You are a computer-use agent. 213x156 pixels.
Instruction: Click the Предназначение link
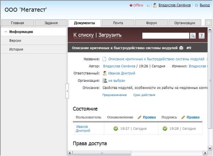pyautogui.click(x=115, y=95)
